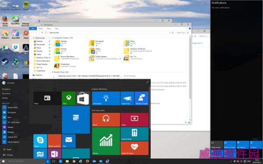
Task: Open Task View from the taskbar
Action: (x=53, y=161)
